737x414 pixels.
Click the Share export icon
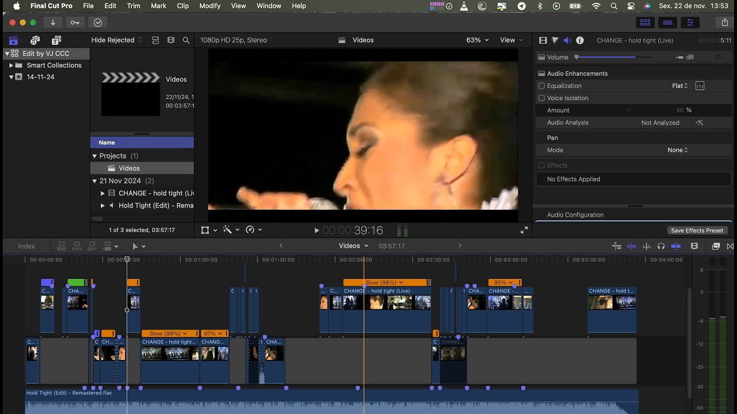pyautogui.click(x=724, y=22)
